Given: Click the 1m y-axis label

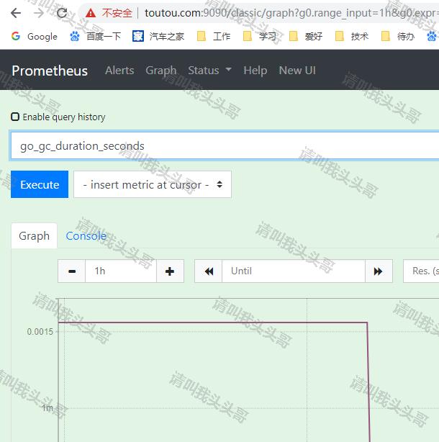Looking at the screenshot, I should coord(47,408).
